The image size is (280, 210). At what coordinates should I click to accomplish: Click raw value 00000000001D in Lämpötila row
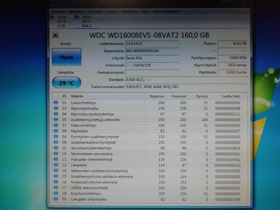[x=228, y=165]
